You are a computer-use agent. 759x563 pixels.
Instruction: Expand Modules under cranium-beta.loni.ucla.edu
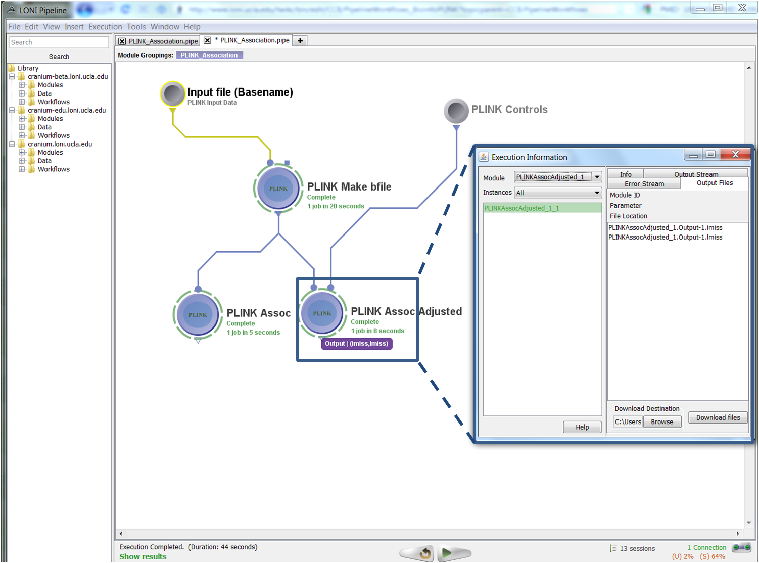tap(22, 85)
